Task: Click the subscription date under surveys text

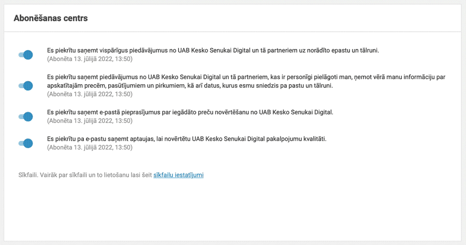Action: coord(90,147)
